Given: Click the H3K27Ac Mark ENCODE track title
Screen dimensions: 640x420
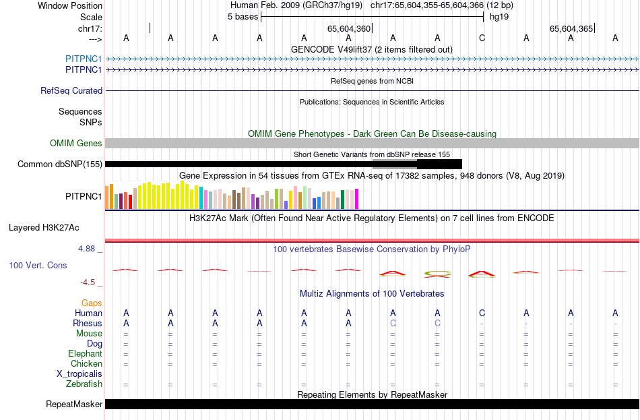Looking at the screenshot, I should tap(372, 218).
